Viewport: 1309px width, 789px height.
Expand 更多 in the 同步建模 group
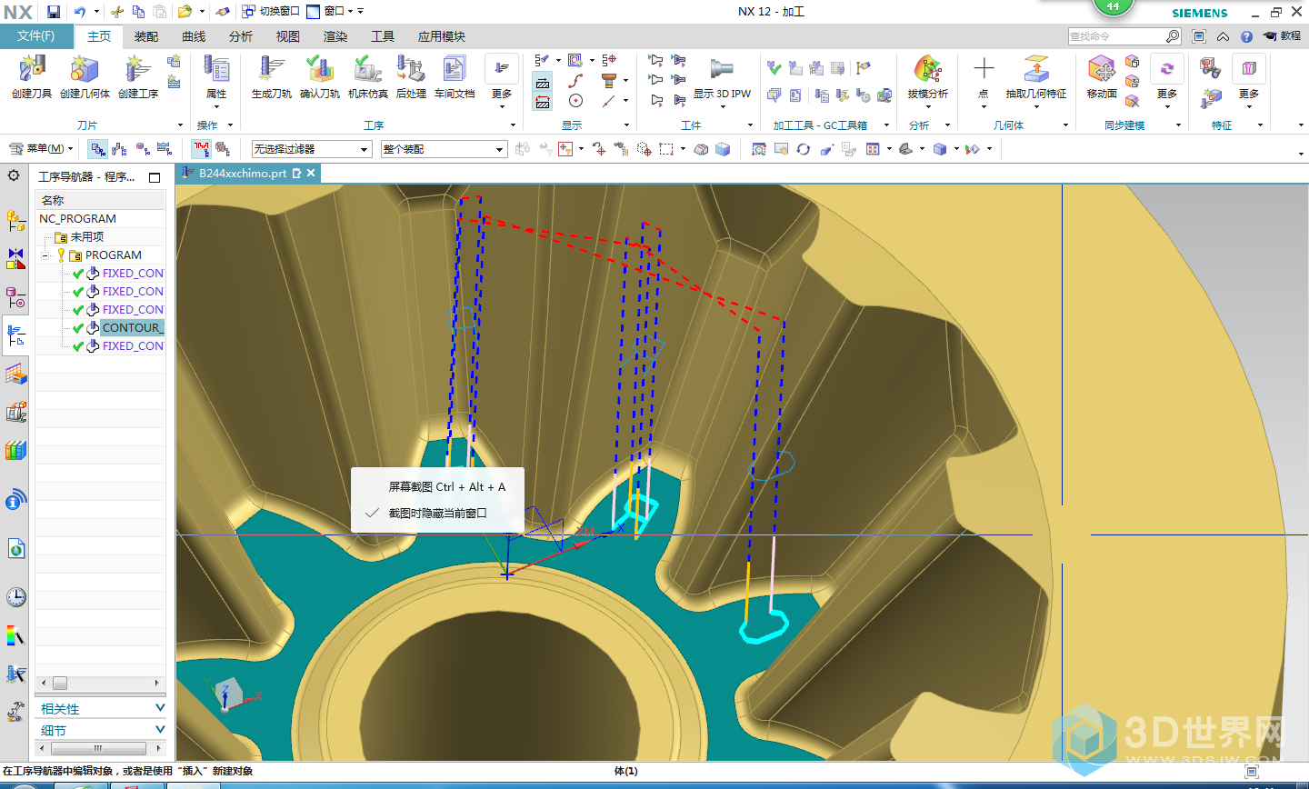(x=1167, y=82)
